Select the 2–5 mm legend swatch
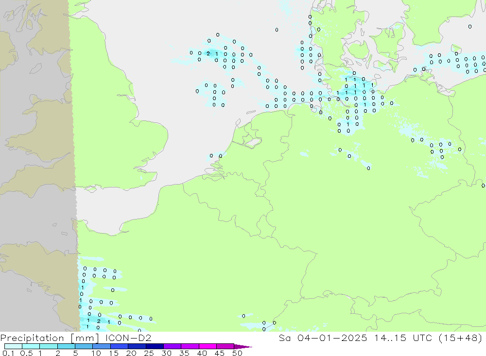 tap(66, 346)
